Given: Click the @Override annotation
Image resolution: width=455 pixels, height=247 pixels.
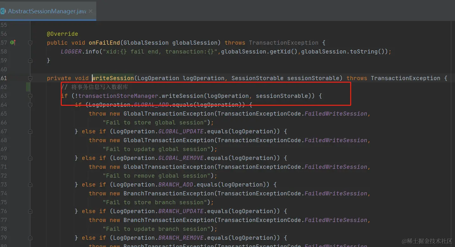Looking at the screenshot, I should pos(62,34).
